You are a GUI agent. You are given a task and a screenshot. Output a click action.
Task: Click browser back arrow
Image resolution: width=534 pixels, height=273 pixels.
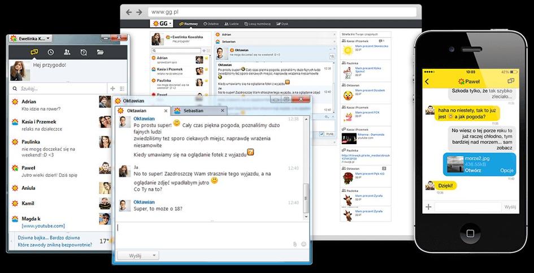(x=129, y=12)
